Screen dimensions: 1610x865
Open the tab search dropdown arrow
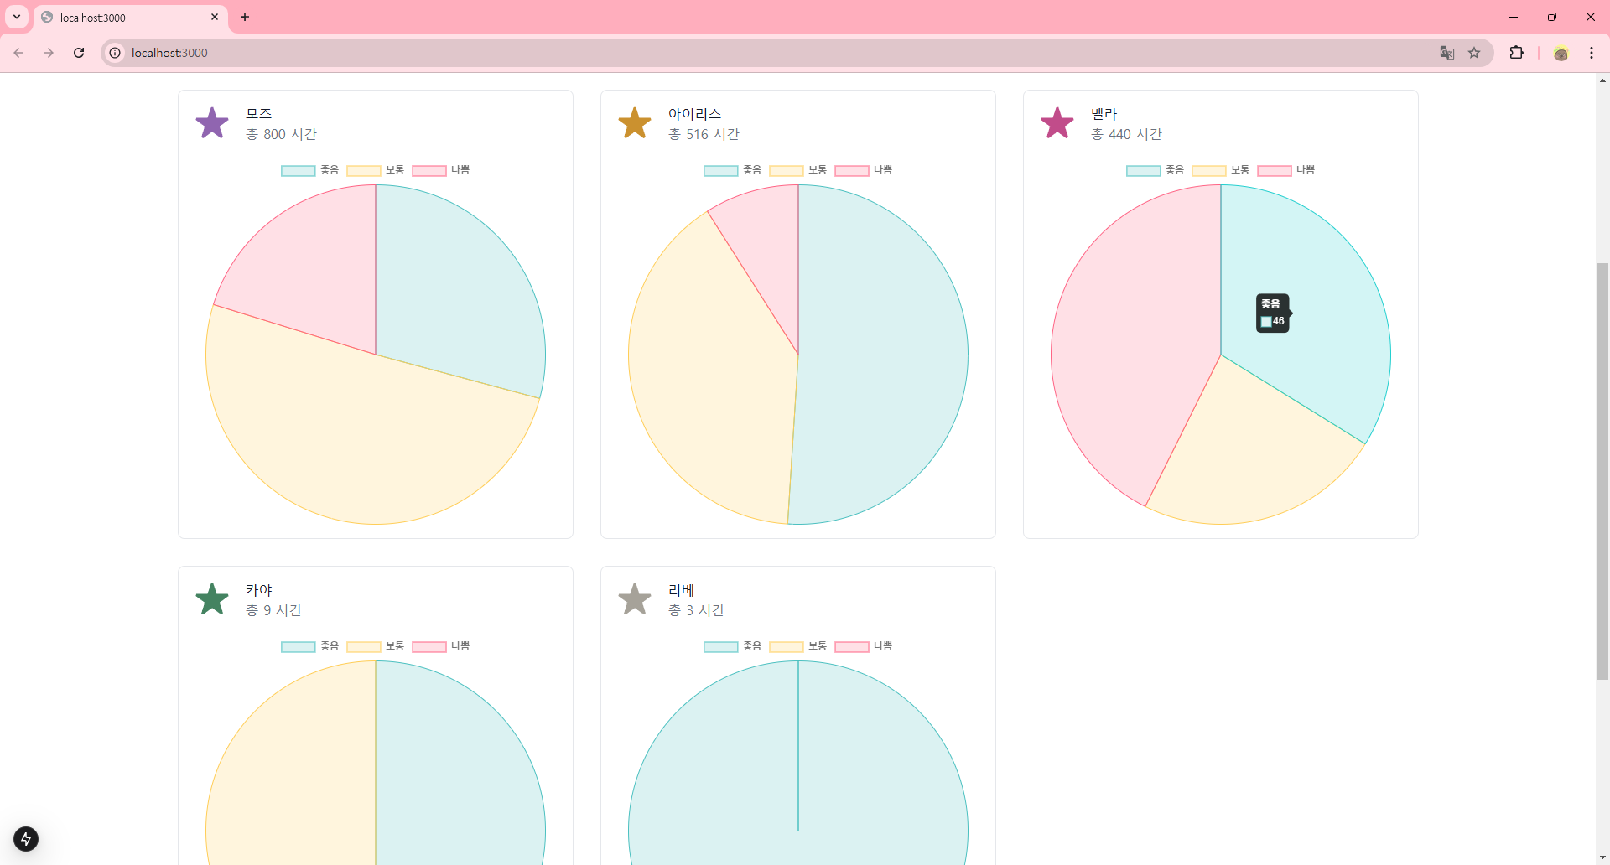(17, 17)
